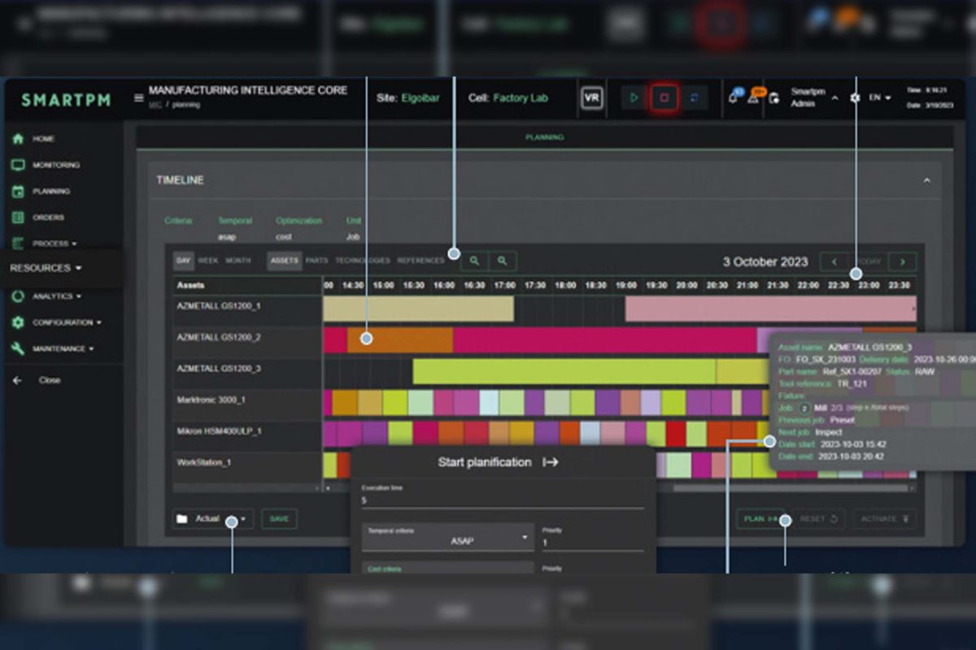The width and height of the screenshot is (976, 650).
Task: Click the Reset button
Action: (x=817, y=518)
